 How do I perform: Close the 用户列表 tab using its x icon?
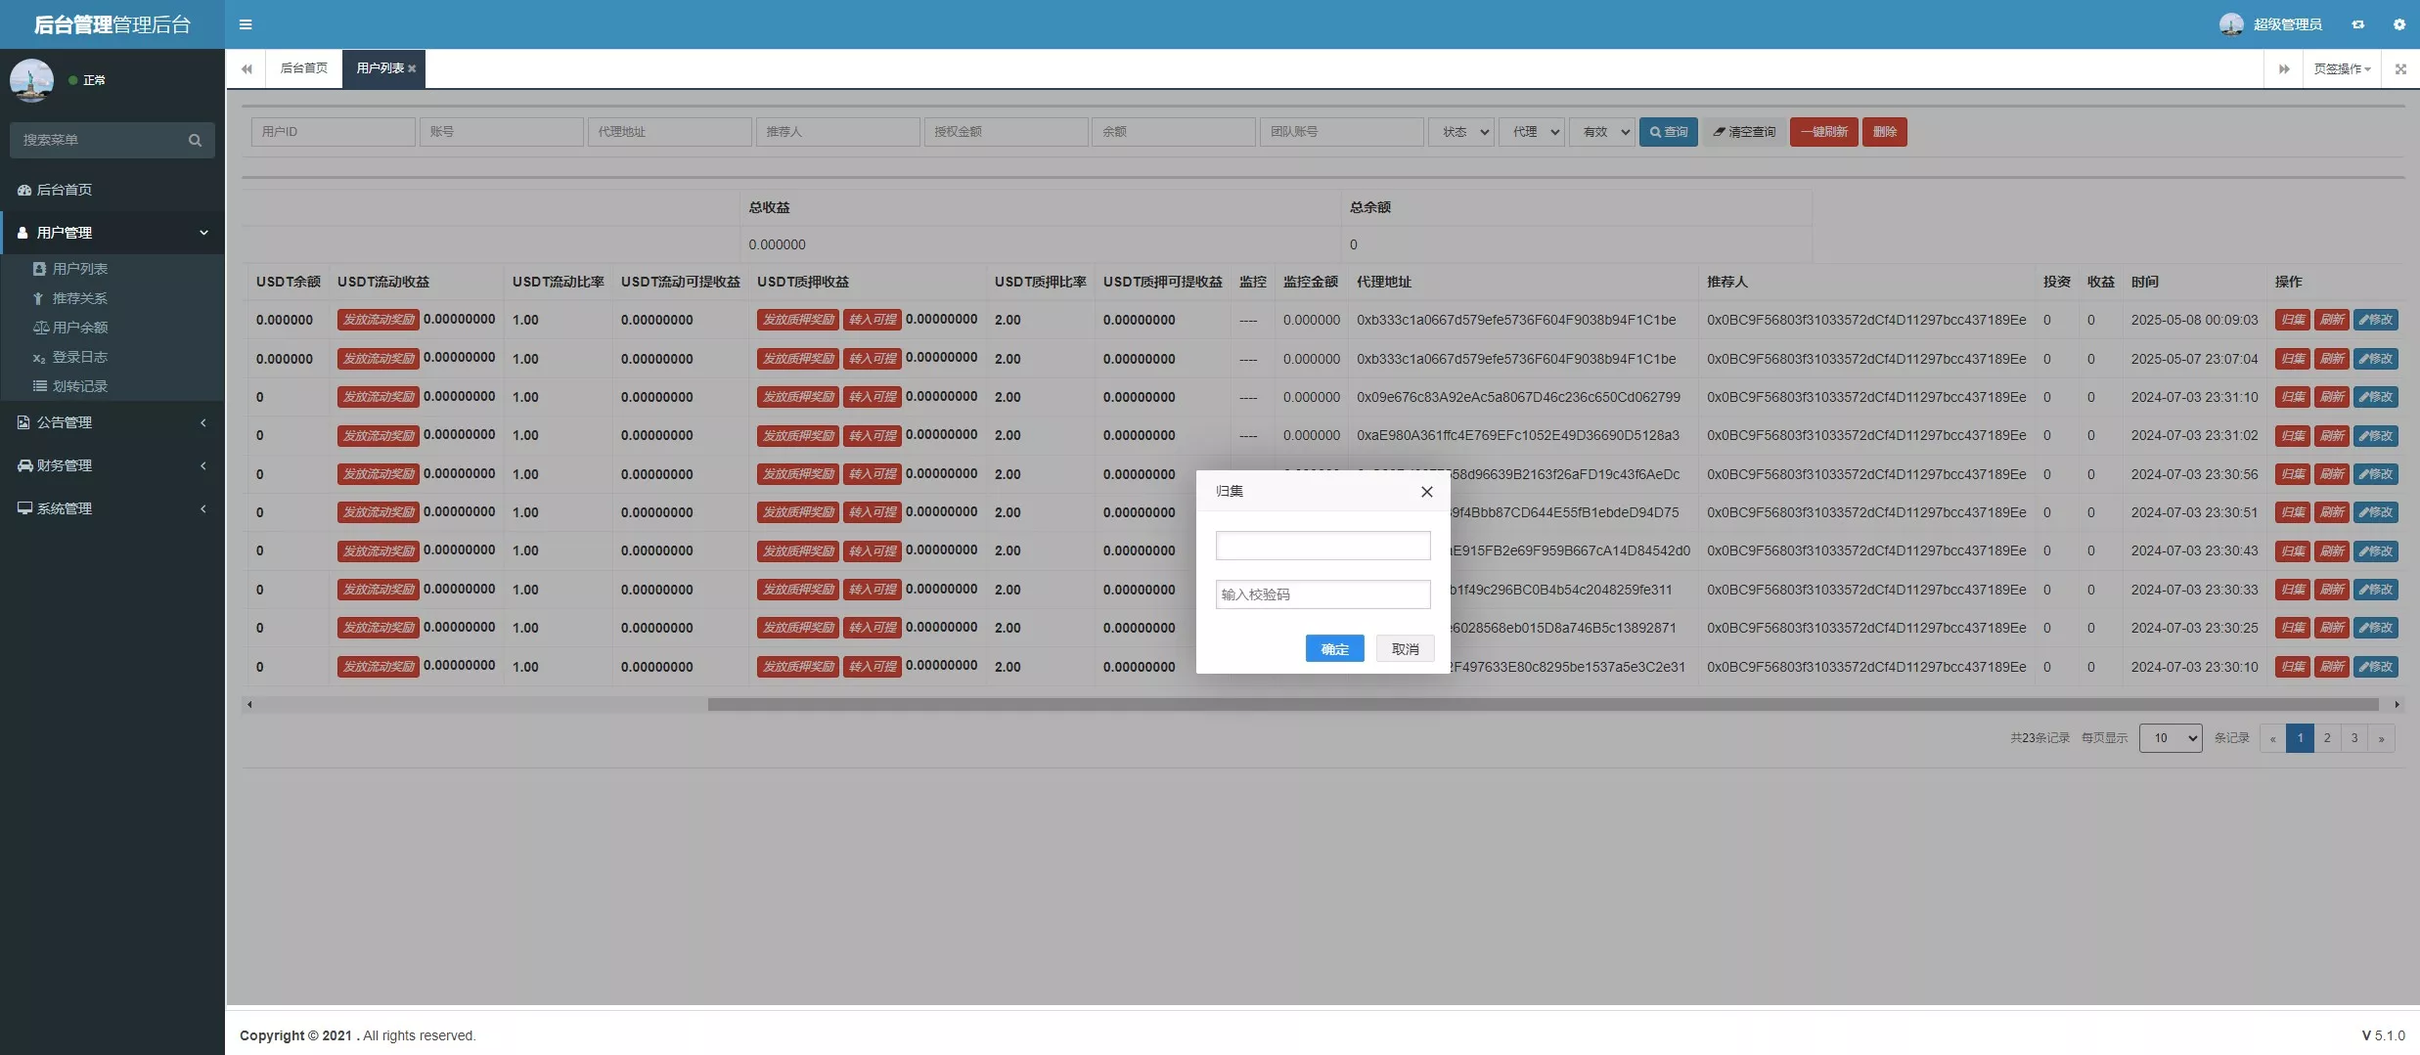(413, 68)
